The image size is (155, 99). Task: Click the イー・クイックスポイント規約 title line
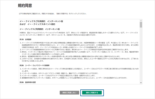tap(37, 24)
